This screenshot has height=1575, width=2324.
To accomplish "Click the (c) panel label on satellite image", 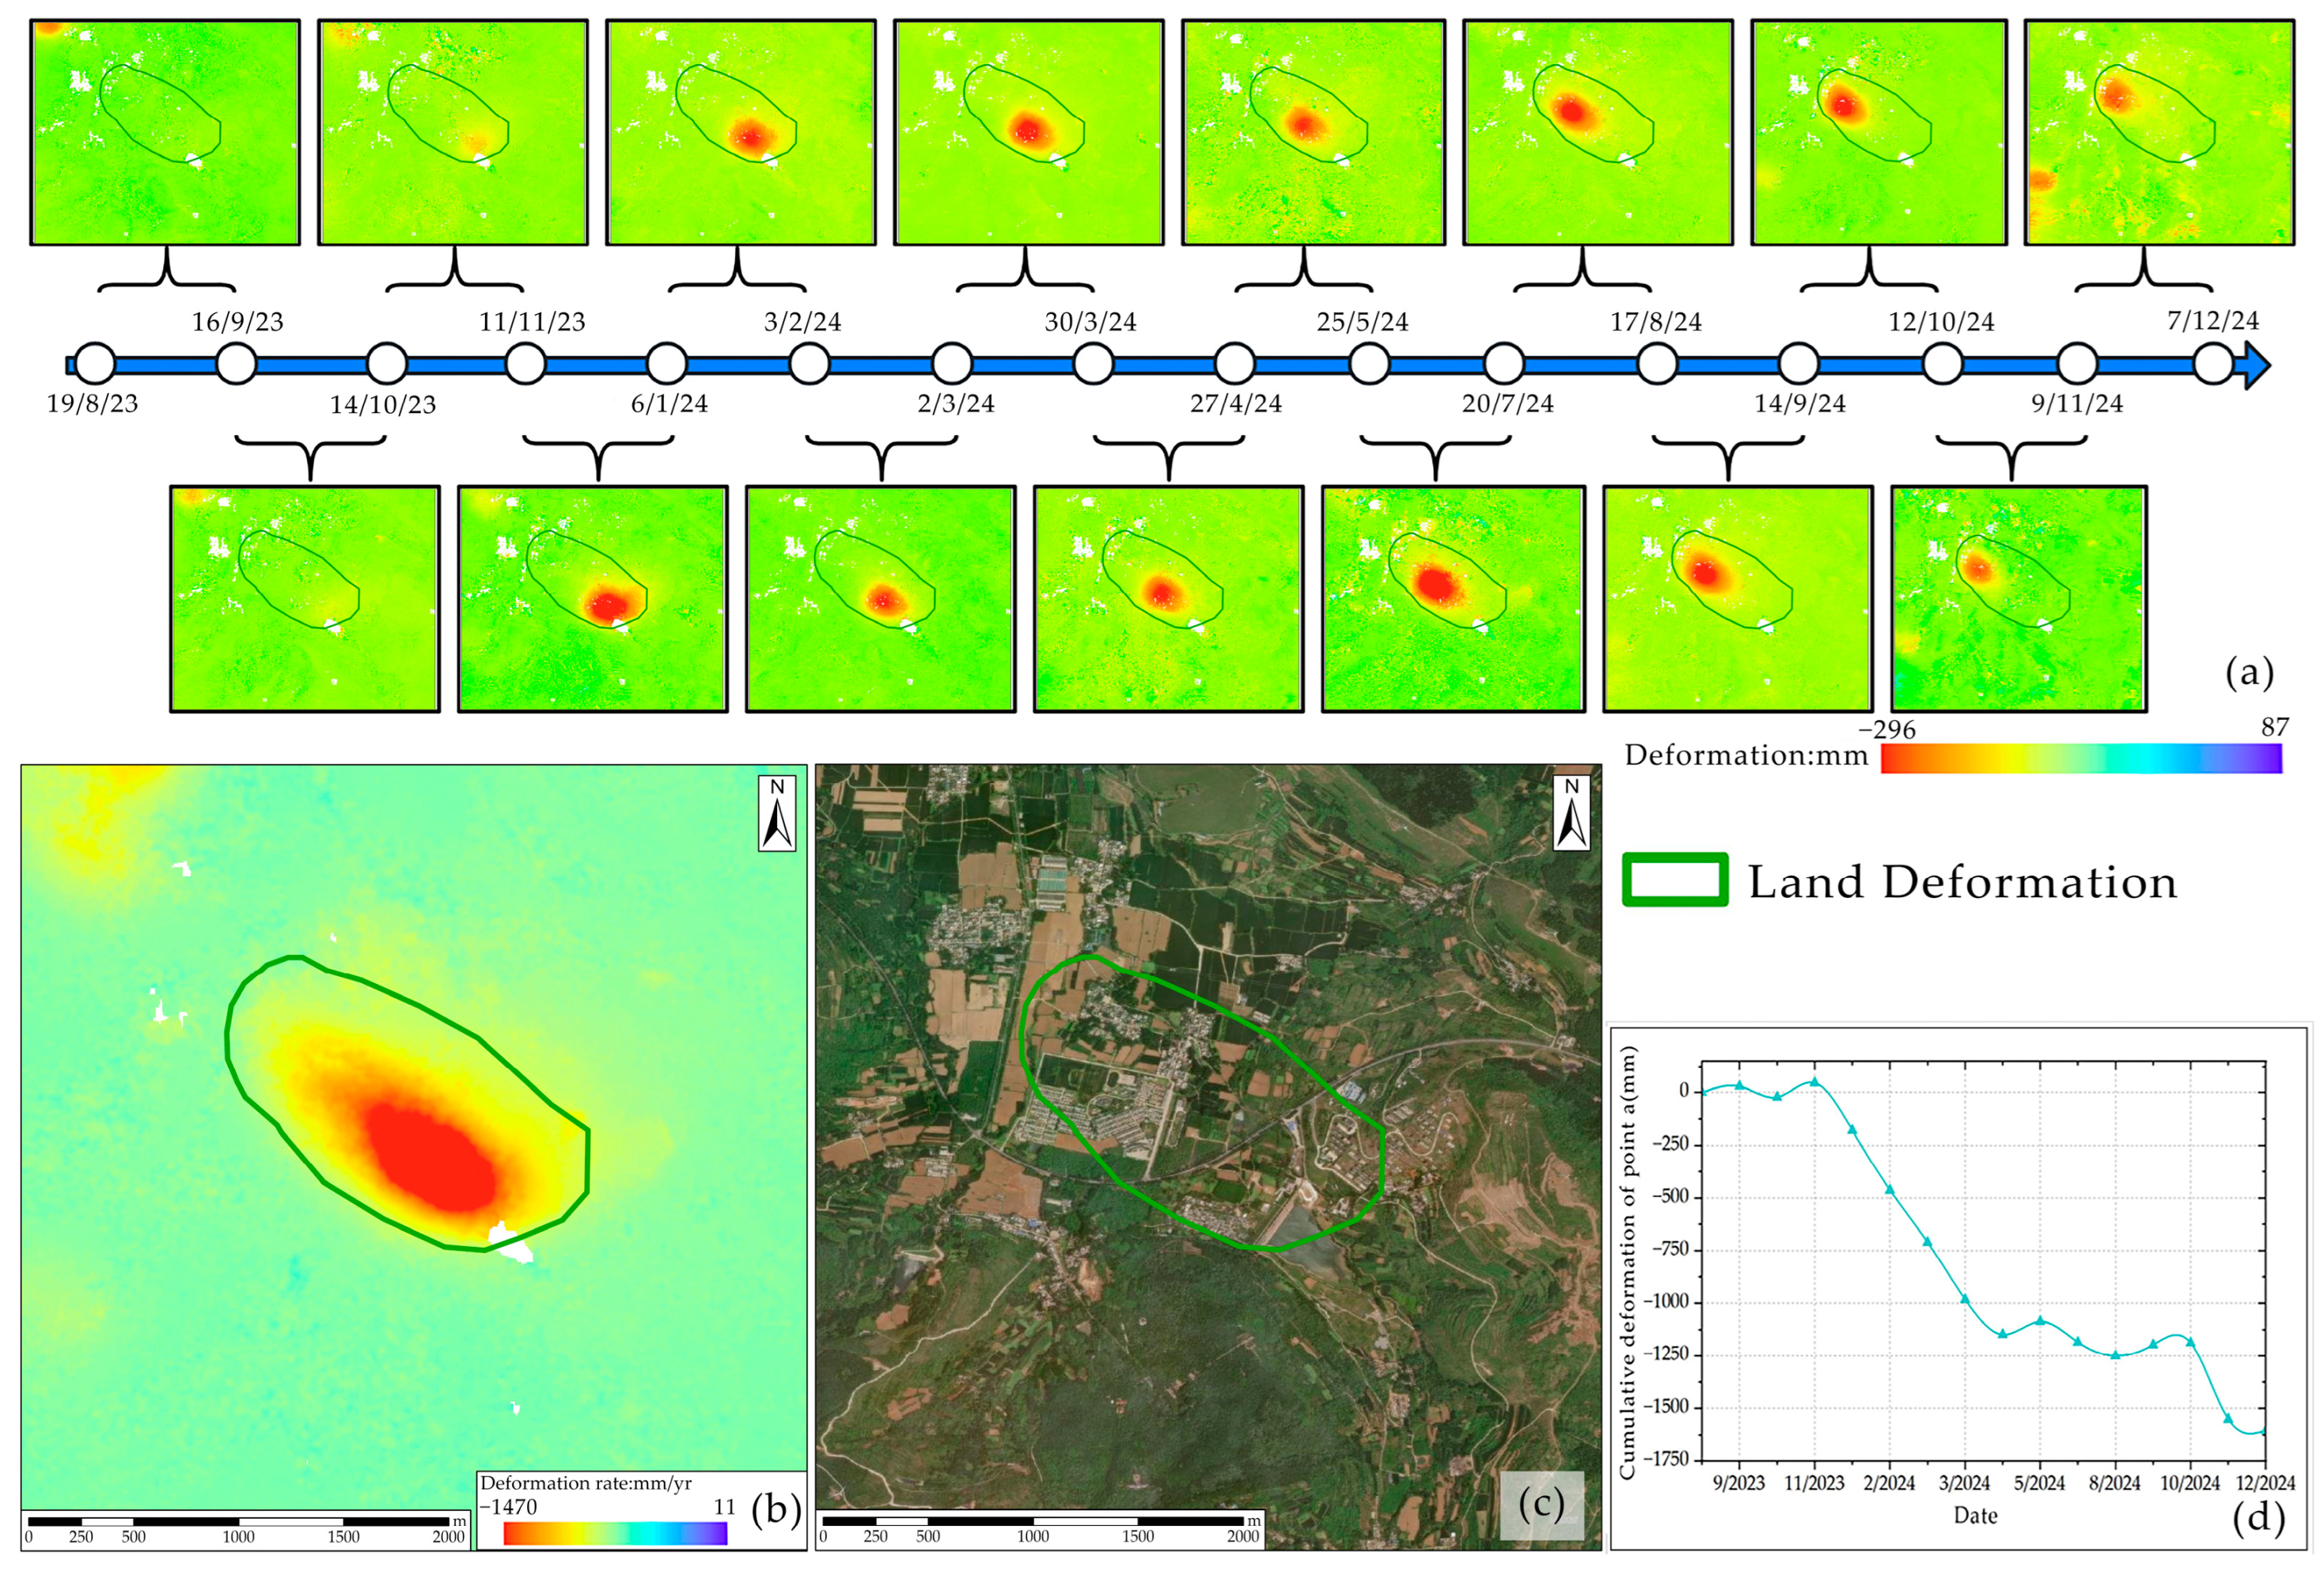I will coord(1541,1505).
